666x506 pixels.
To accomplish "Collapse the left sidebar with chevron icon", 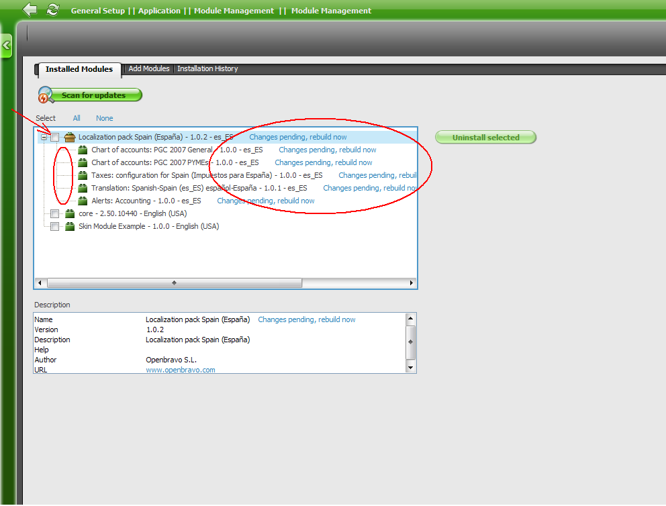I will click(6, 46).
